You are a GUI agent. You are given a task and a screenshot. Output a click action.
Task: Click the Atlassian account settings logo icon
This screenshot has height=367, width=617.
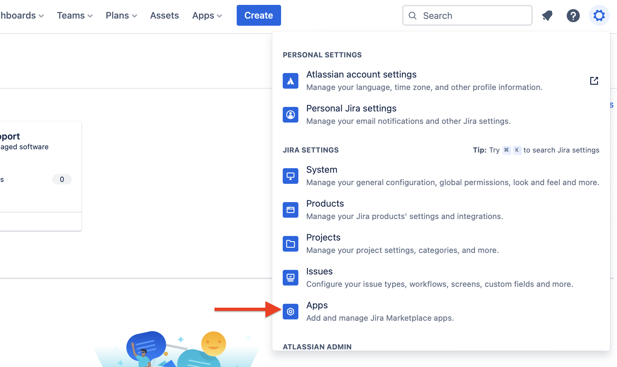coord(290,81)
